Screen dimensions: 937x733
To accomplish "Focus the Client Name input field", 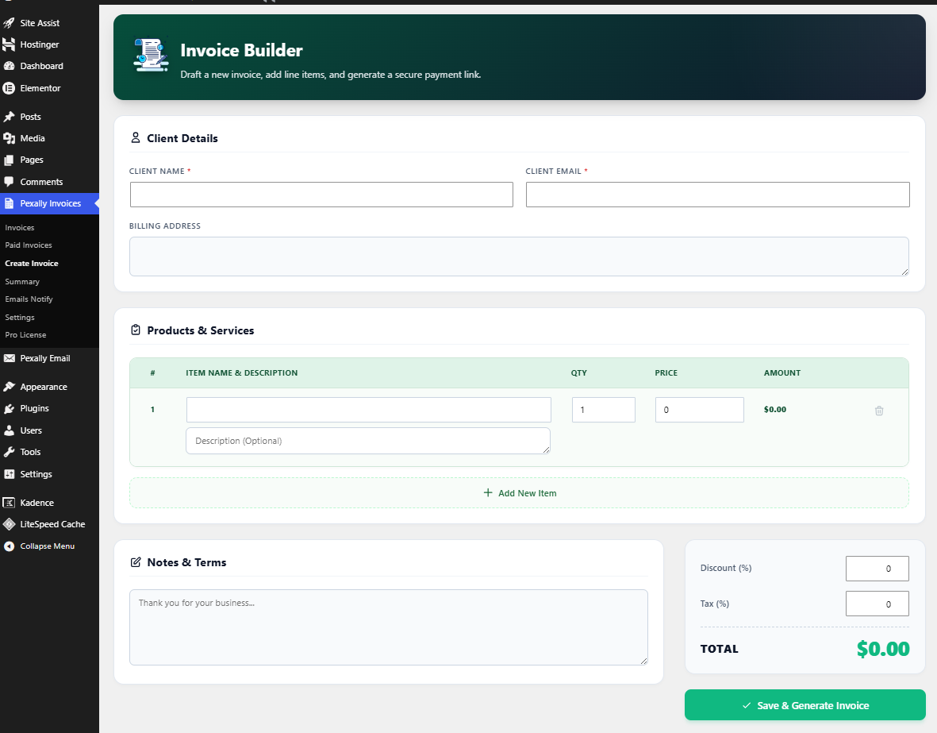I will pyautogui.click(x=321, y=195).
